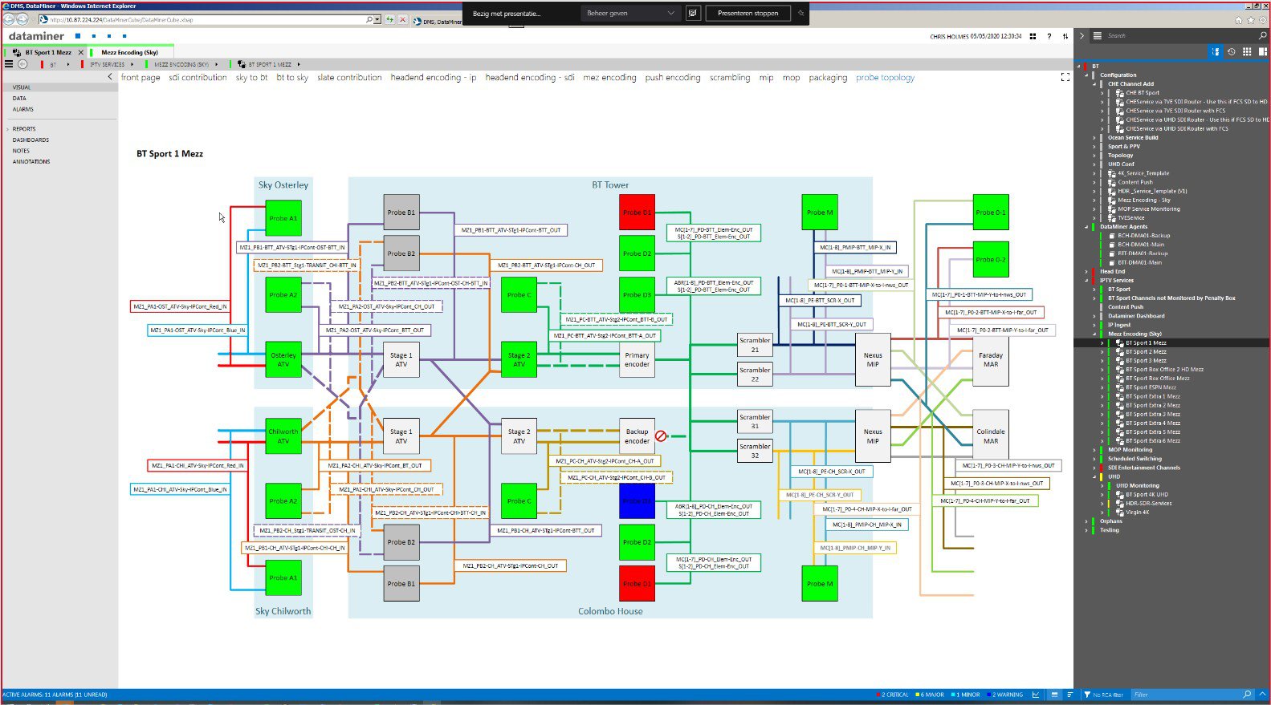Click the search magnifier in the sidebar

pyautogui.click(x=1262, y=35)
